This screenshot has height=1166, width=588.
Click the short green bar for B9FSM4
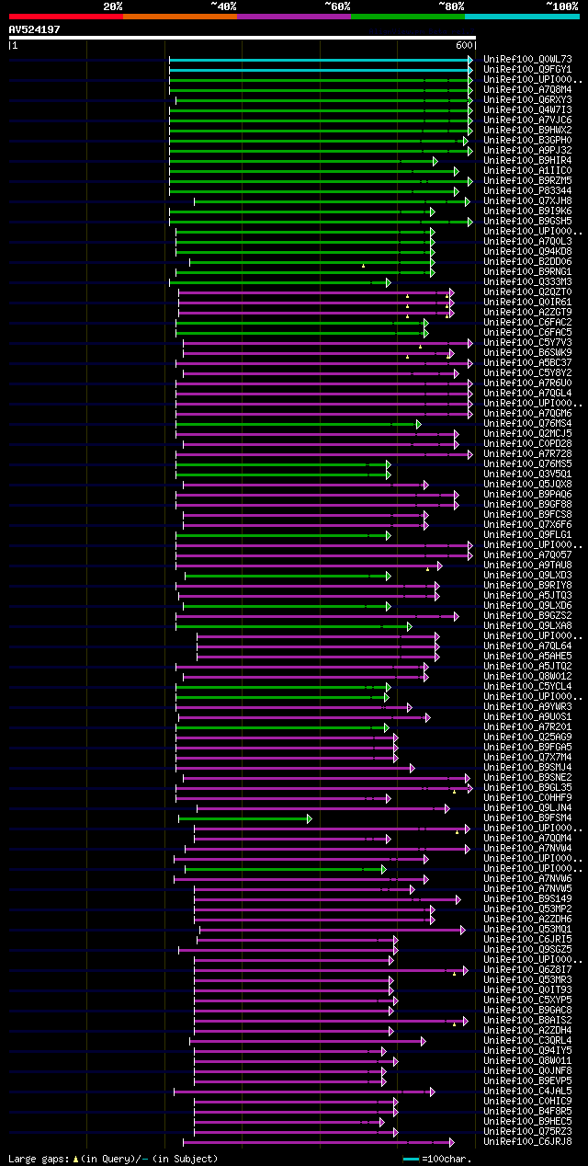coord(244,818)
